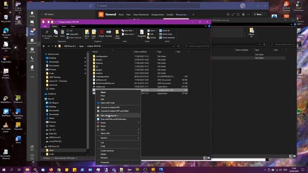Click Select all in the ribbon

164,31
